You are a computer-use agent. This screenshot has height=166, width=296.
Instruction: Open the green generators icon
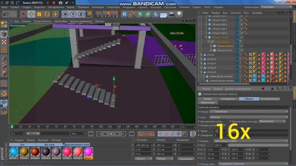click(x=140, y=14)
